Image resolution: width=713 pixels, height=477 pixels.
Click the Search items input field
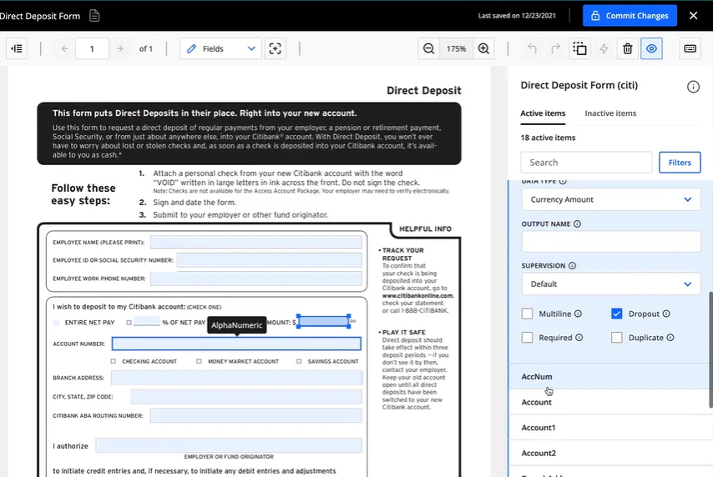click(586, 163)
